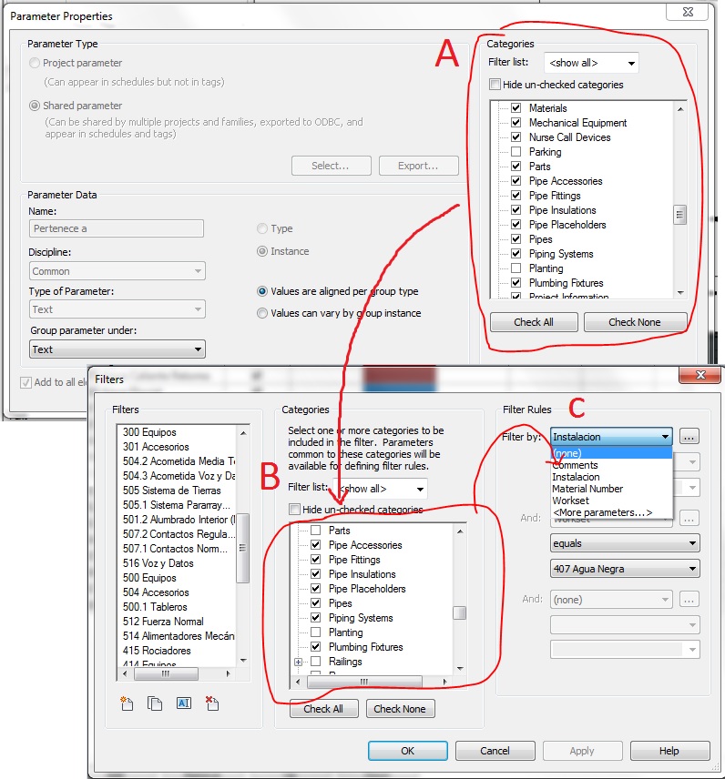
Task: Click scroll-down arrow of Filters categories list
Action: pos(460,669)
